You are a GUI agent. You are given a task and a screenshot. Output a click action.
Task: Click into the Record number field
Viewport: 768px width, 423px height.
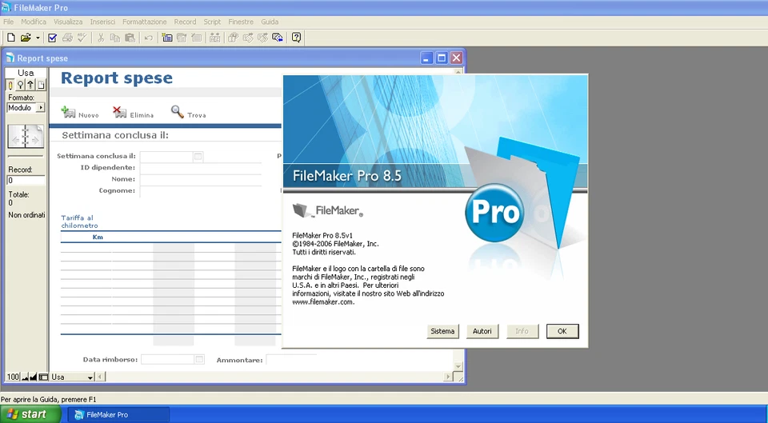coord(26,180)
